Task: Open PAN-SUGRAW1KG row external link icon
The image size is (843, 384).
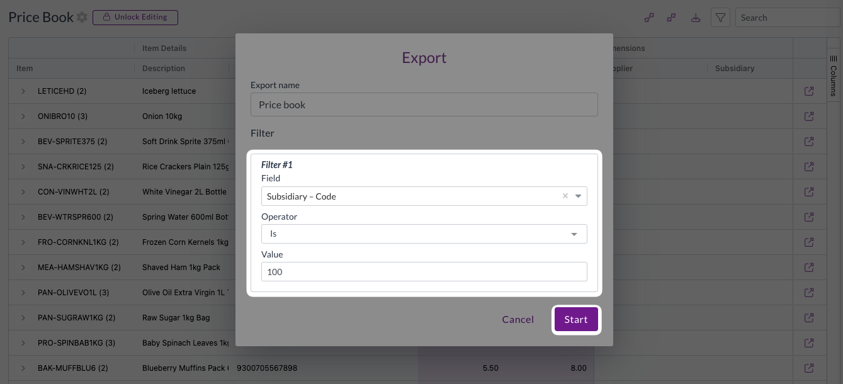Action: click(809, 318)
